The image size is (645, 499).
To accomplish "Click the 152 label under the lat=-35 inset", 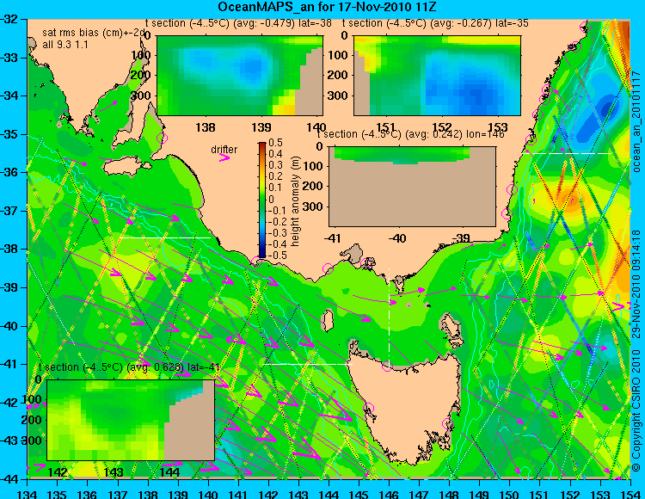I will pos(442,127).
